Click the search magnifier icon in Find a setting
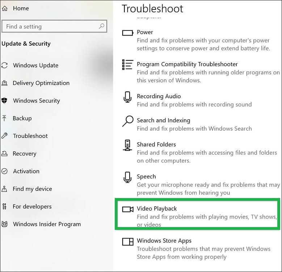Viewport: 282px width, 272px height. [101, 26]
